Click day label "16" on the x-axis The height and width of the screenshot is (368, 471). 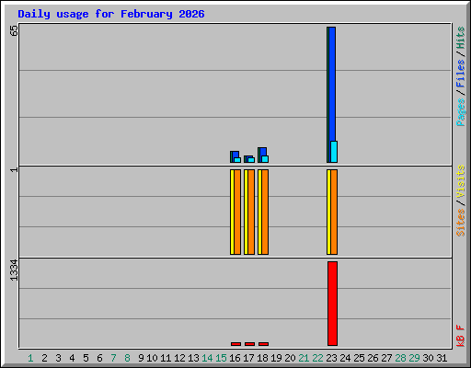pyautogui.click(x=235, y=358)
